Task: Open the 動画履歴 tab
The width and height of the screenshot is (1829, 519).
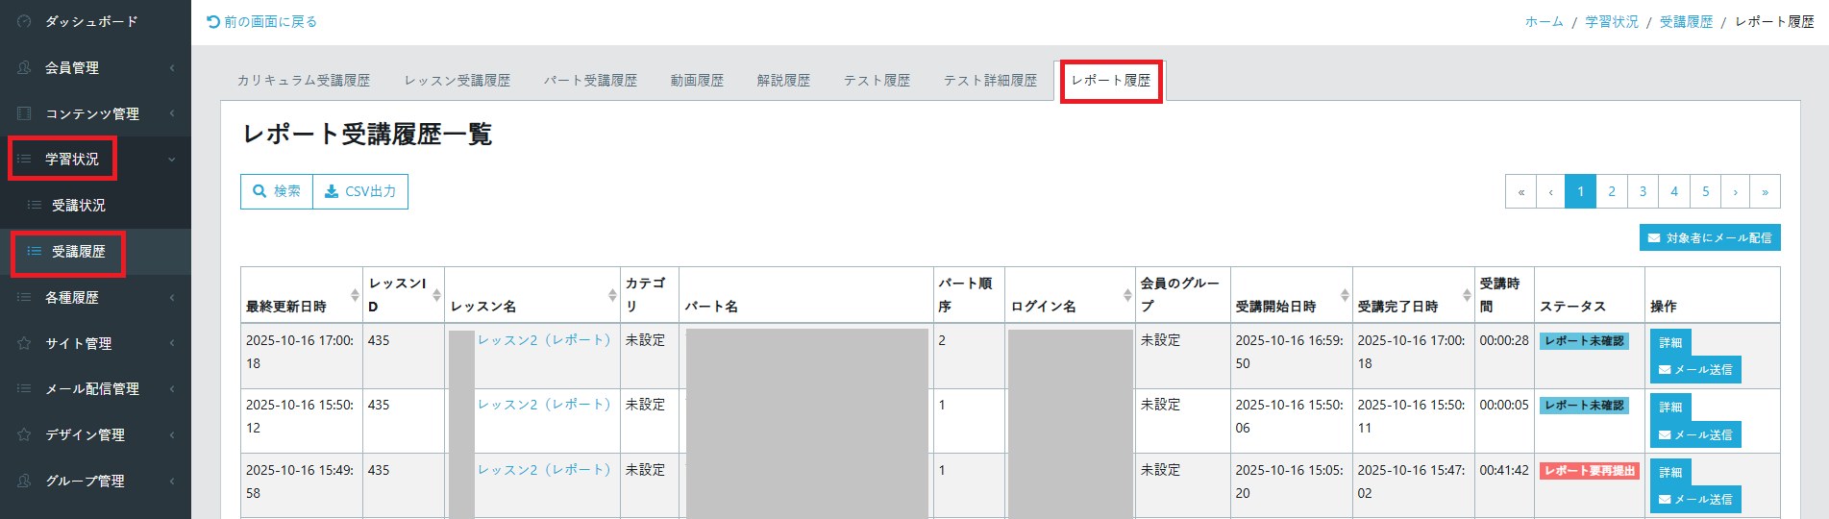Action: pyautogui.click(x=697, y=81)
